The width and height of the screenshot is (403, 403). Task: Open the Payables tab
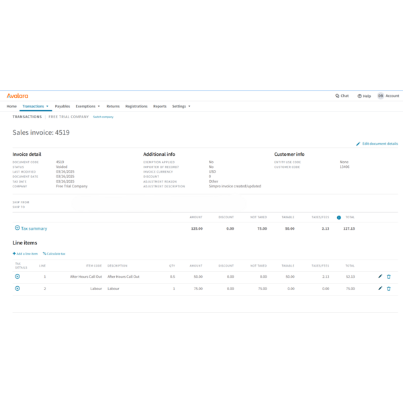[x=62, y=106]
